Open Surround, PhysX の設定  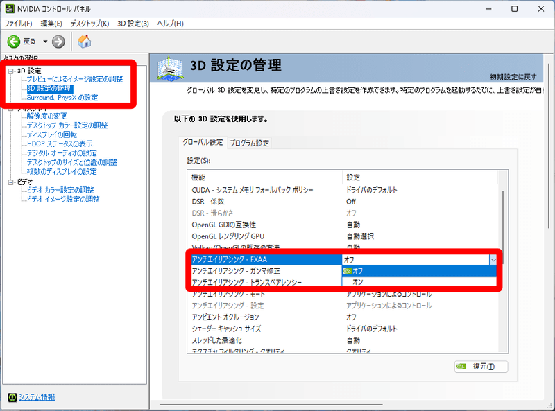(x=62, y=98)
